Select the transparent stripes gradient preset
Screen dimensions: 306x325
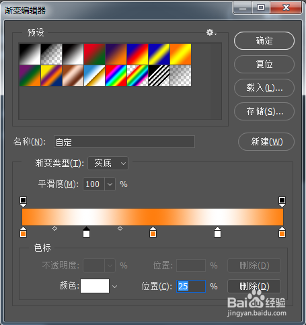159,75
